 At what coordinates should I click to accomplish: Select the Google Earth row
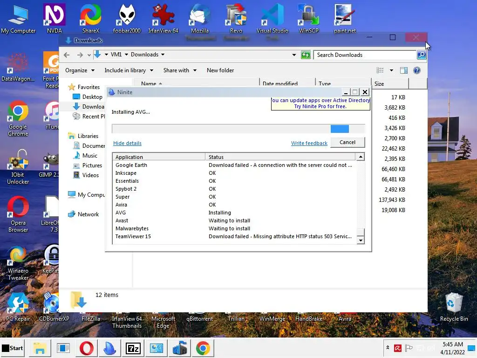234,165
